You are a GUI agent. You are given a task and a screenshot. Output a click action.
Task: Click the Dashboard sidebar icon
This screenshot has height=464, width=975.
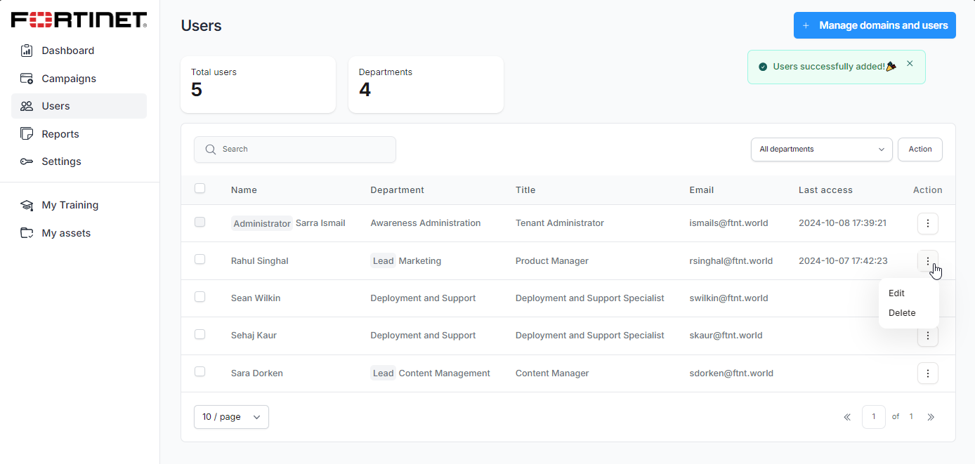coord(27,51)
